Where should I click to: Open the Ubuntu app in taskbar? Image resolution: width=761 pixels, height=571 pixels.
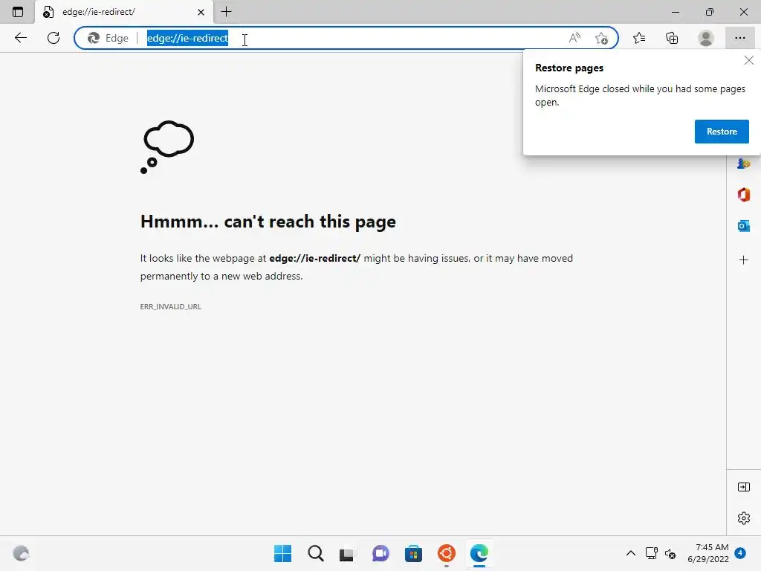pos(447,553)
